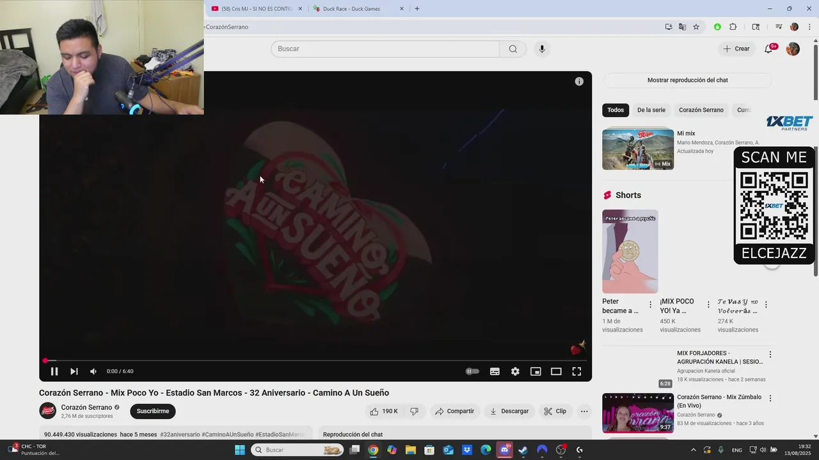
Task: Skip to the next video
Action: point(74,371)
